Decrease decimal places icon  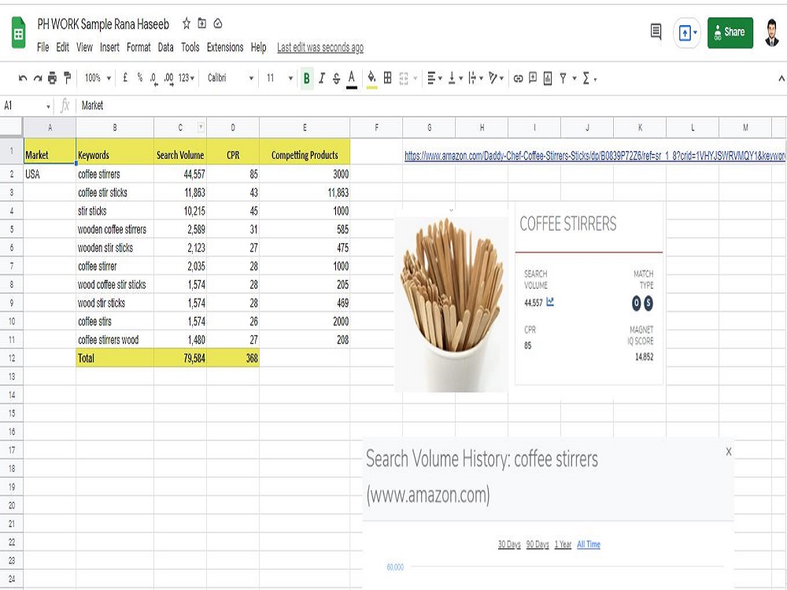pyautogui.click(x=153, y=79)
